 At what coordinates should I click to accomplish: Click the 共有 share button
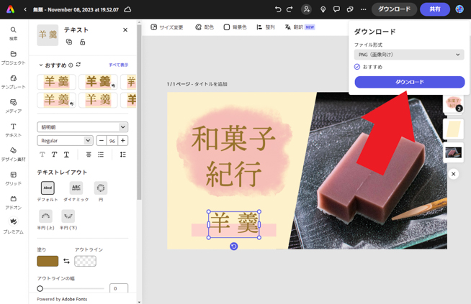click(435, 9)
